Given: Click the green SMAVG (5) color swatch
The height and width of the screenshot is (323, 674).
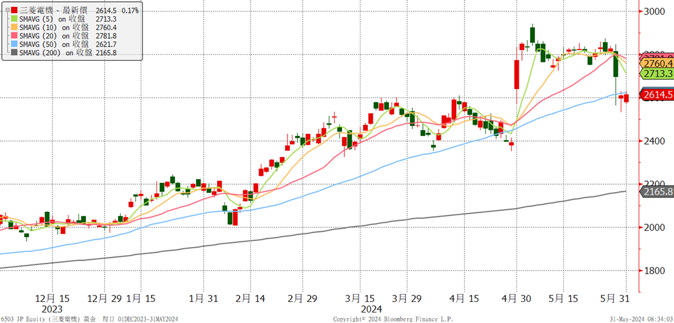Looking at the screenshot, I should (15, 19).
